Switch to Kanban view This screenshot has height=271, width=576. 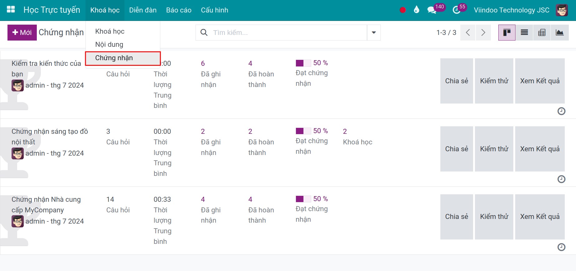[507, 32]
